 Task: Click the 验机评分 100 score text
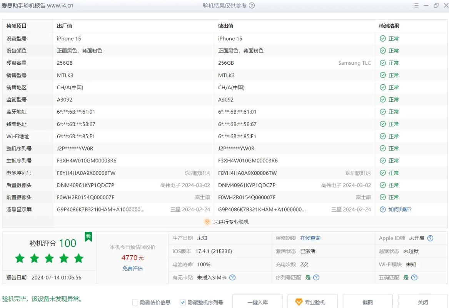tap(53, 243)
